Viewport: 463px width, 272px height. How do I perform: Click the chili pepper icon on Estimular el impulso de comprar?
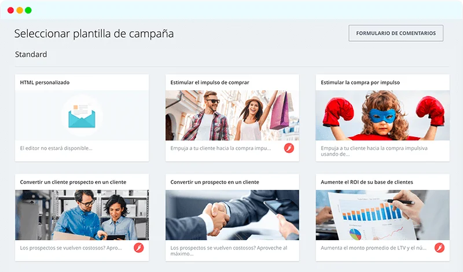coord(289,148)
